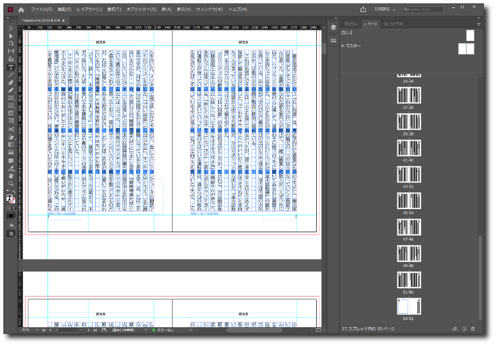495x345 pixels.
Task: Pick the Scissors tool
Action: (x=11, y=129)
